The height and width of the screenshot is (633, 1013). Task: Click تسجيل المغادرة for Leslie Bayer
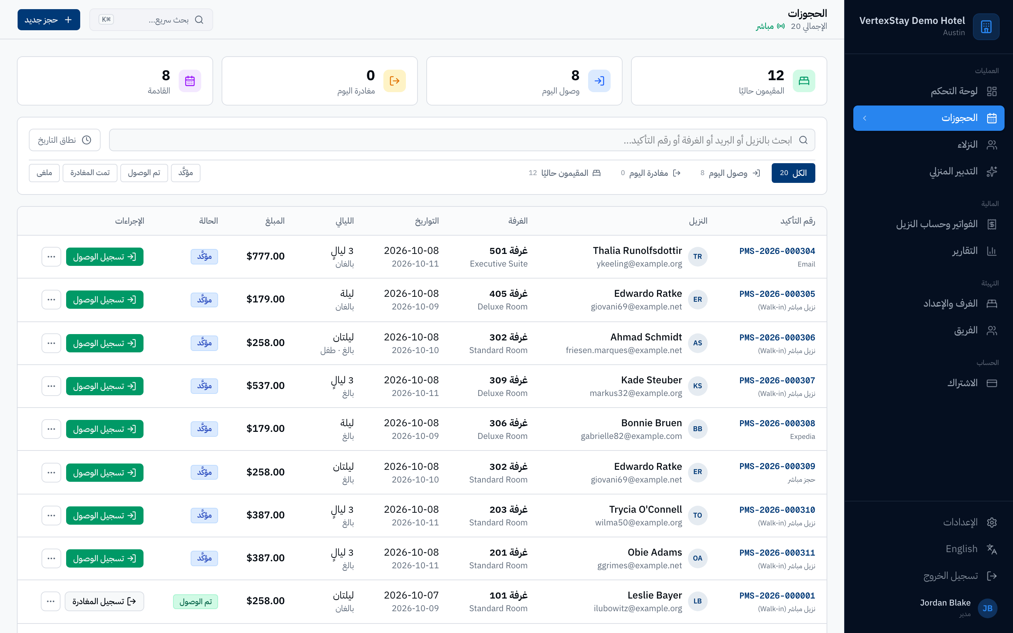pyautogui.click(x=105, y=601)
